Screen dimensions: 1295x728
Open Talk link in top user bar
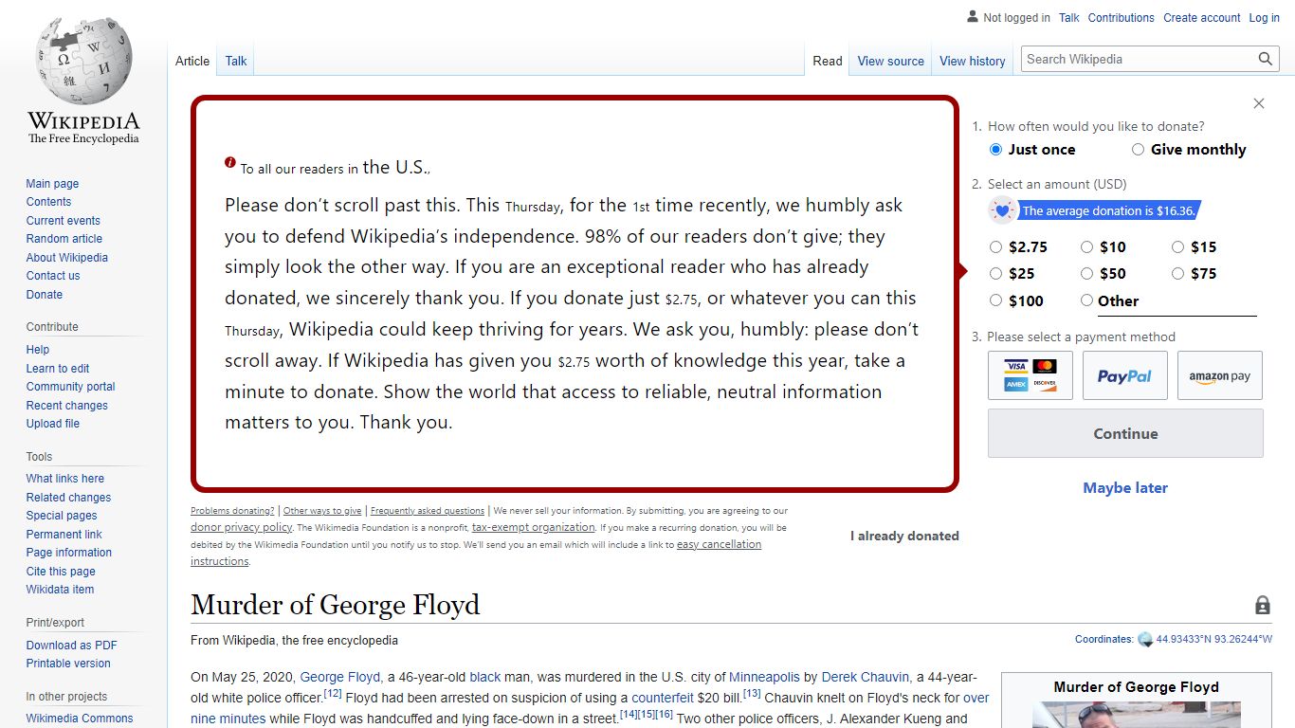click(x=1069, y=18)
